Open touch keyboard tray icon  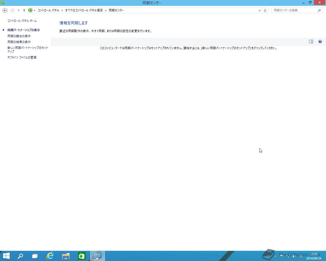(x=268, y=256)
